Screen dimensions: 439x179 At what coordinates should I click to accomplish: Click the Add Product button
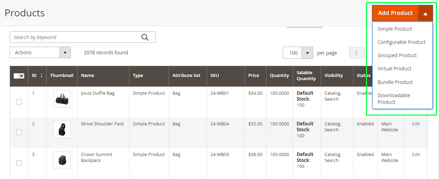pyautogui.click(x=395, y=13)
